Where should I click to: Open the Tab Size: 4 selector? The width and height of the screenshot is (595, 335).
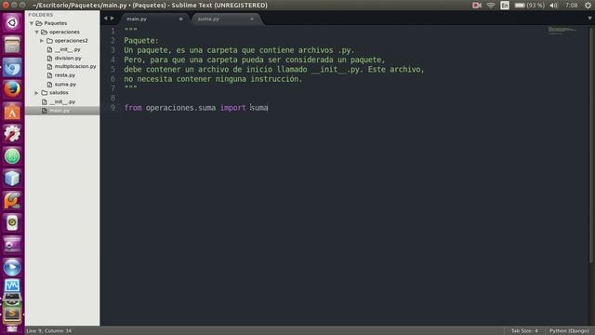(524, 331)
